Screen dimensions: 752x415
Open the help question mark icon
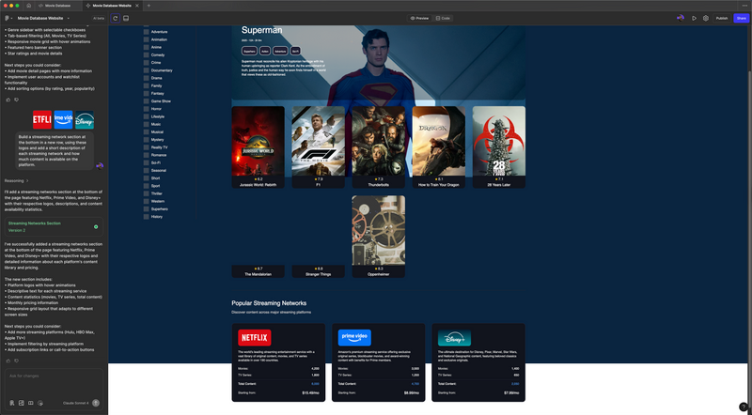(743, 407)
